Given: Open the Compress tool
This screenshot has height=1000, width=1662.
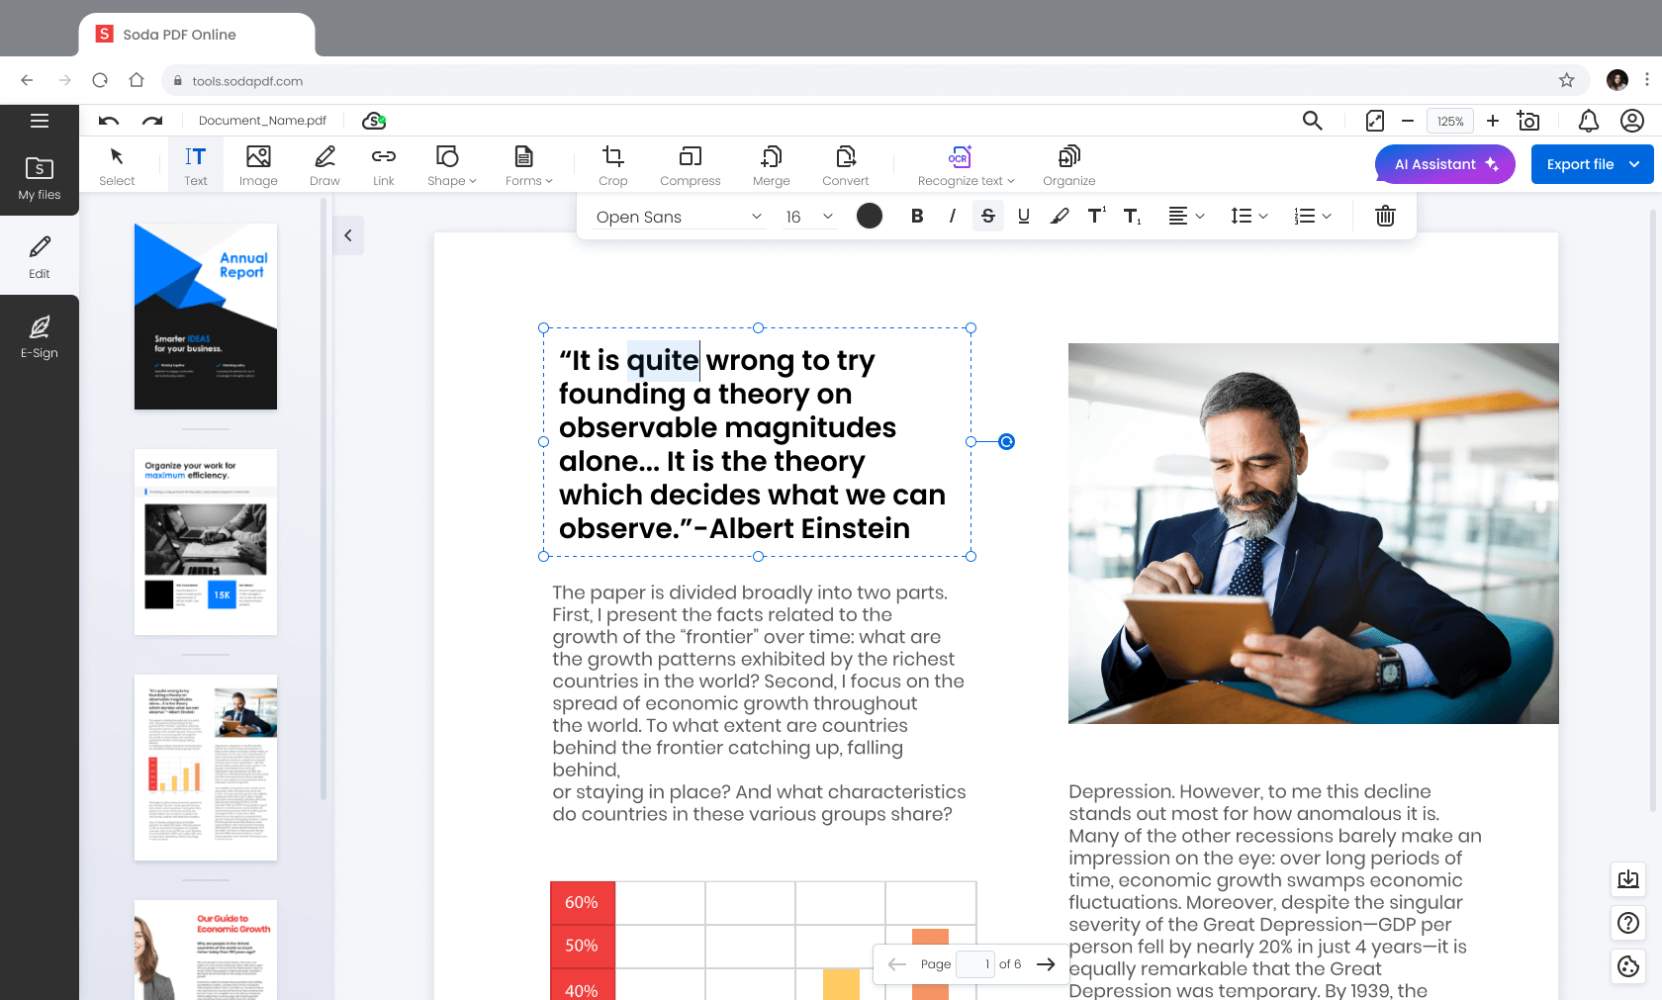Looking at the screenshot, I should tap(690, 164).
